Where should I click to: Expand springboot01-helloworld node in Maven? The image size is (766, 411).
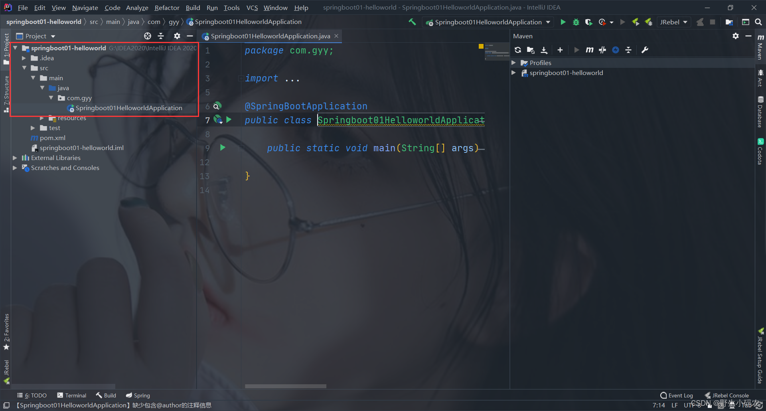(514, 73)
